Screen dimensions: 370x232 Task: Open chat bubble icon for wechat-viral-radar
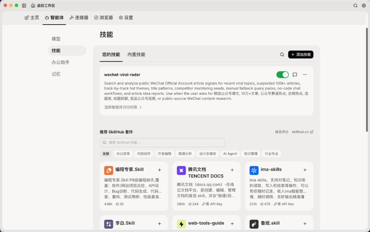[295, 74]
